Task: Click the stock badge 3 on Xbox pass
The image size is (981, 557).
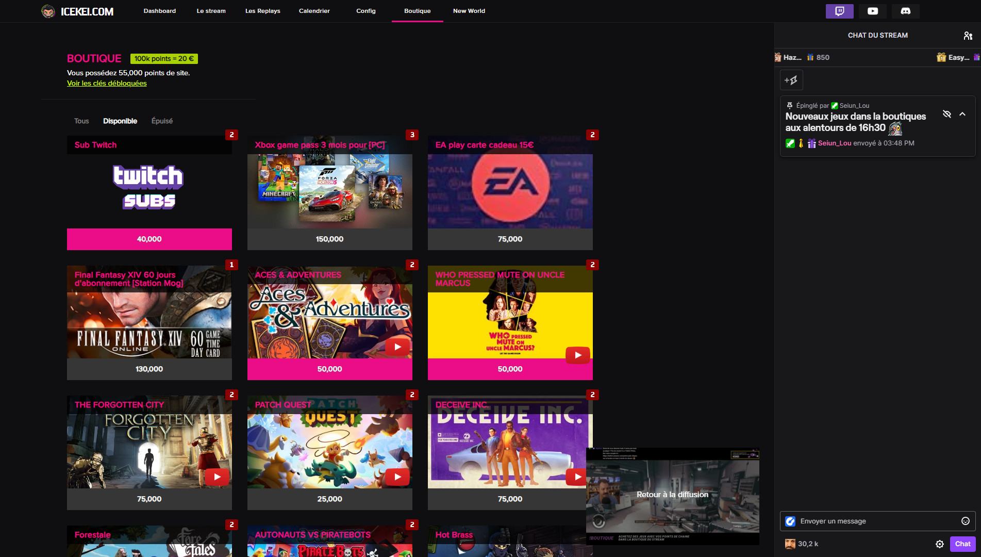Action: click(x=412, y=135)
